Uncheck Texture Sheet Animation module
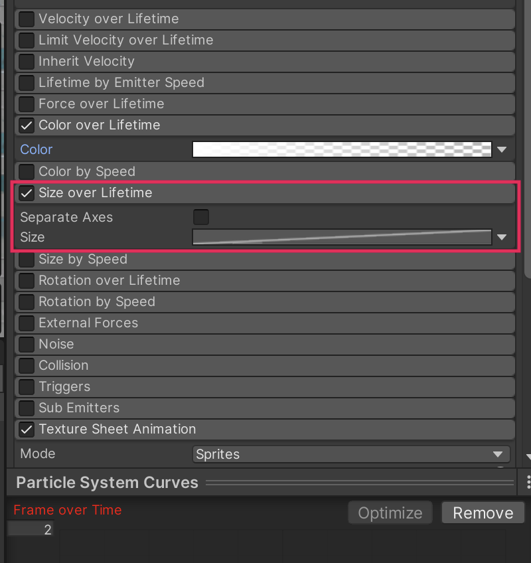Image resolution: width=531 pixels, height=563 pixels. [x=27, y=430]
